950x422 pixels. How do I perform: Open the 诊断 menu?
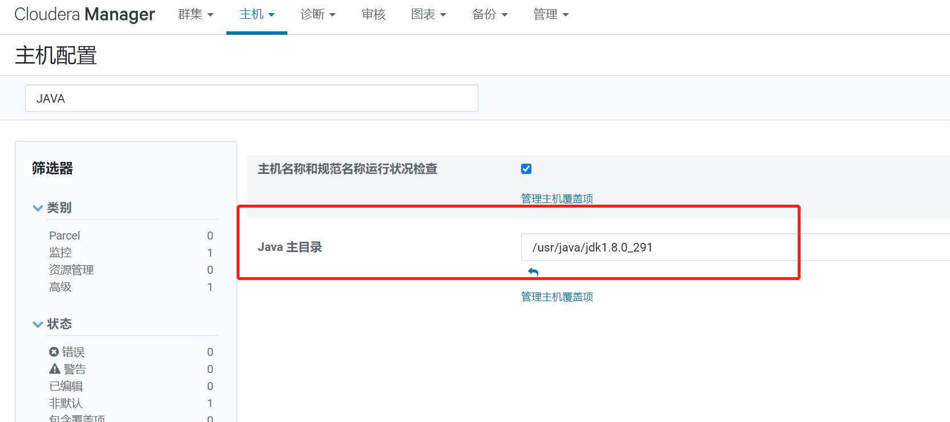point(318,14)
